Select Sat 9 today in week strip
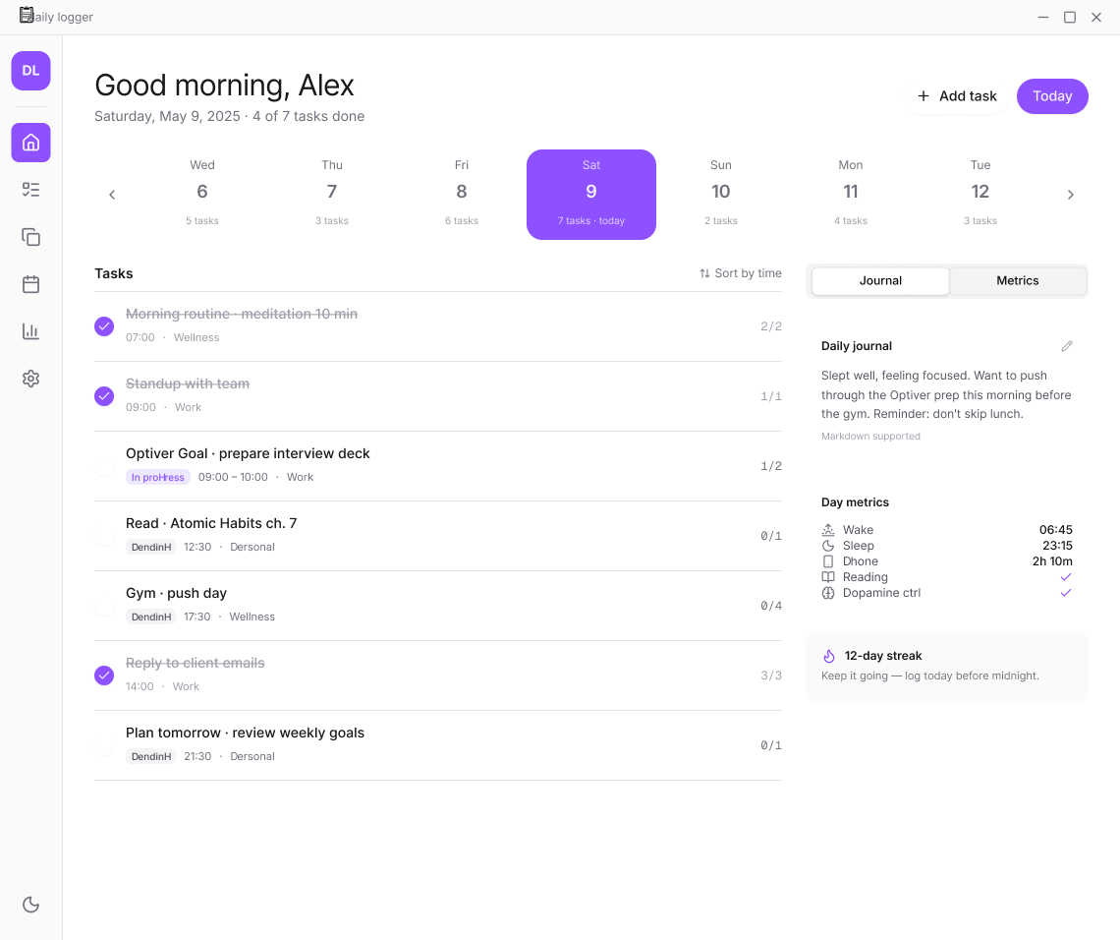Image resolution: width=1120 pixels, height=940 pixels. [591, 195]
